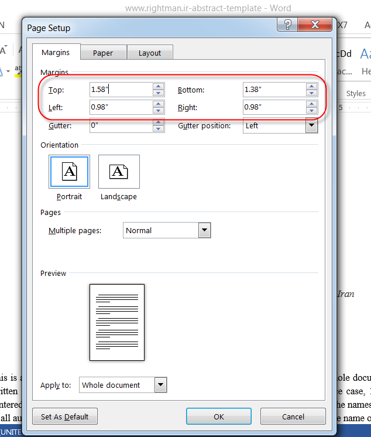The width and height of the screenshot is (371, 437).
Task: Open the Apply to dropdown
Action: click(x=160, y=385)
